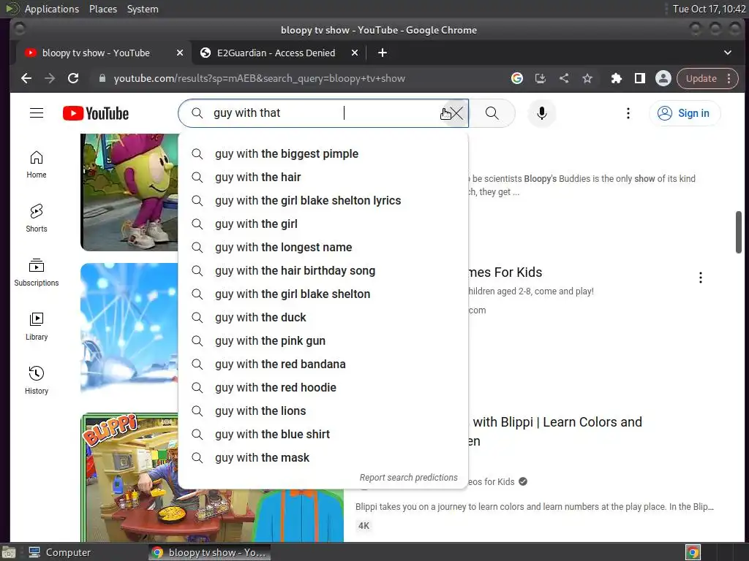The image size is (749, 561).
Task: Click Report search predictions link
Action: (408, 478)
